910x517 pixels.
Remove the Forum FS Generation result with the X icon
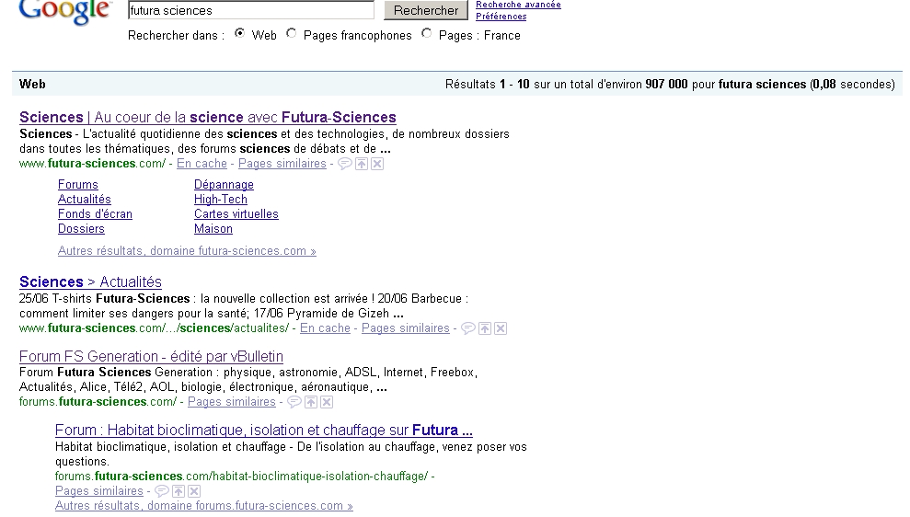click(327, 402)
